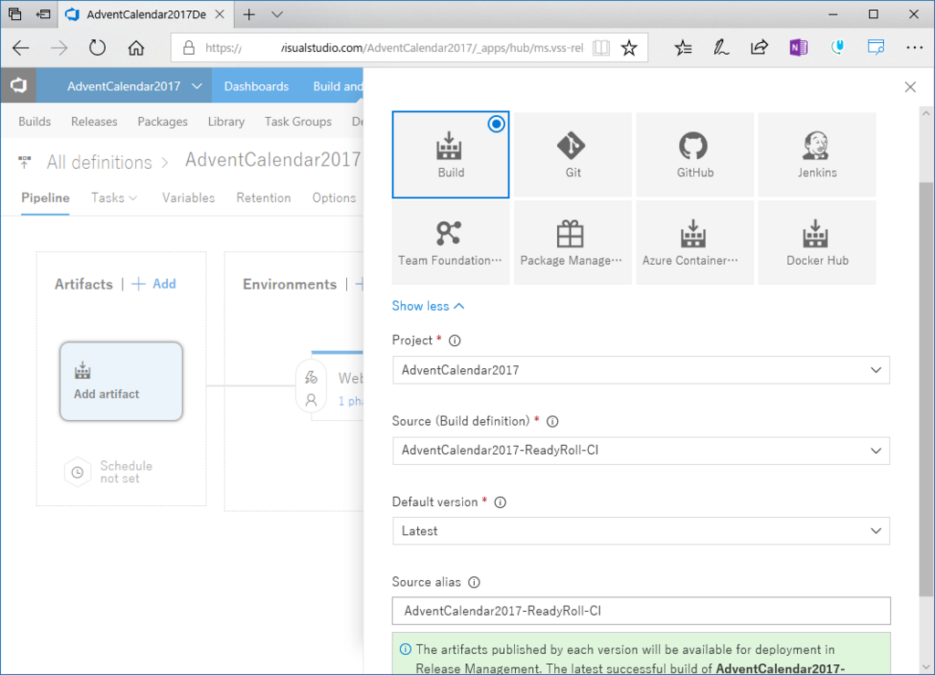The height and width of the screenshot is (675, 935).
Task: Open the OneNote clipper extension
Action: 798,48
